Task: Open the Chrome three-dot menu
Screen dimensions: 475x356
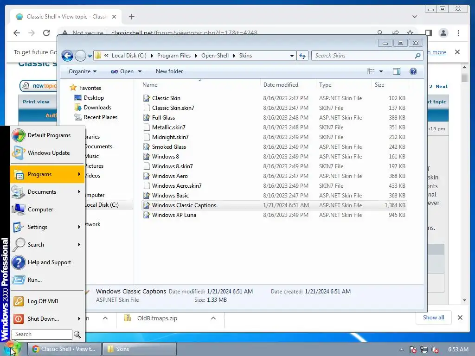Action: tap(458, 33)
